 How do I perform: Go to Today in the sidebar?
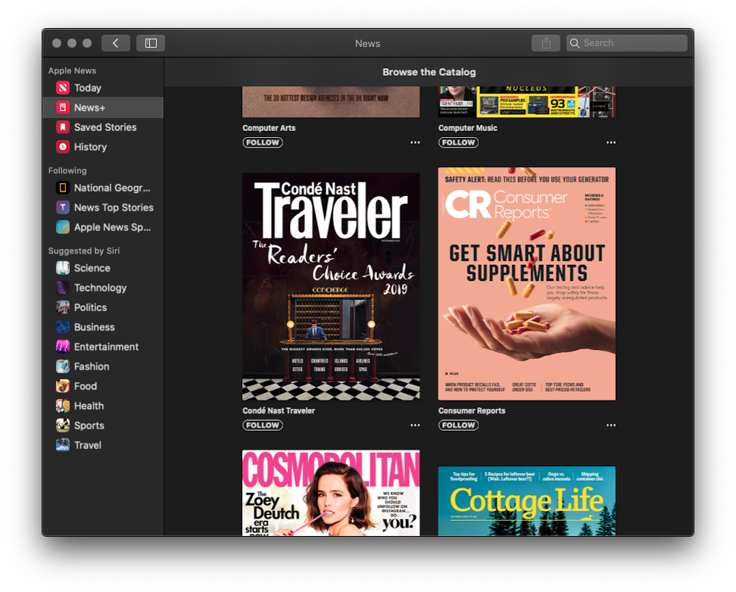tap(88, 88)
